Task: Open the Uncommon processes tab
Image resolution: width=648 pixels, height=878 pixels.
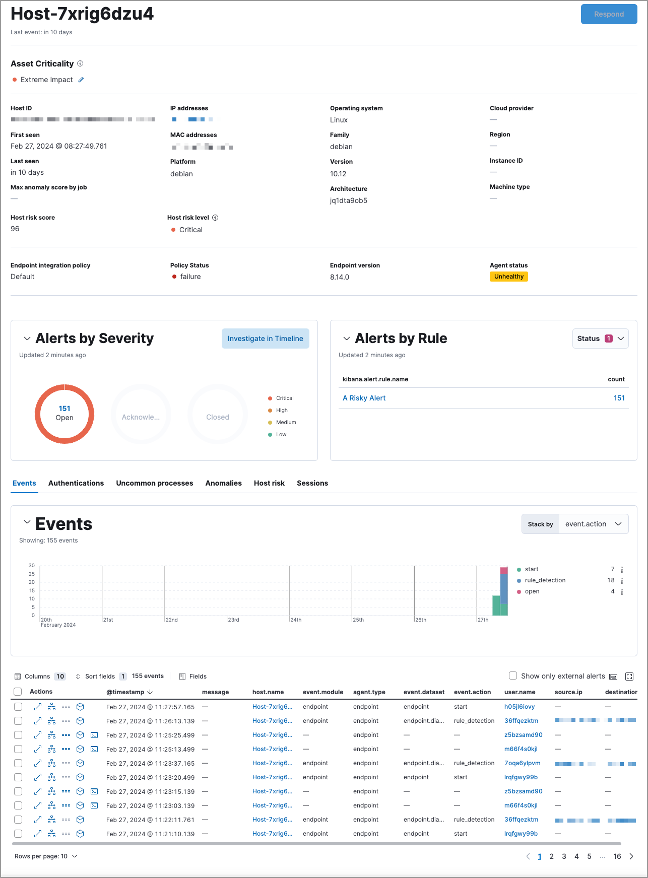Action: 155,483
